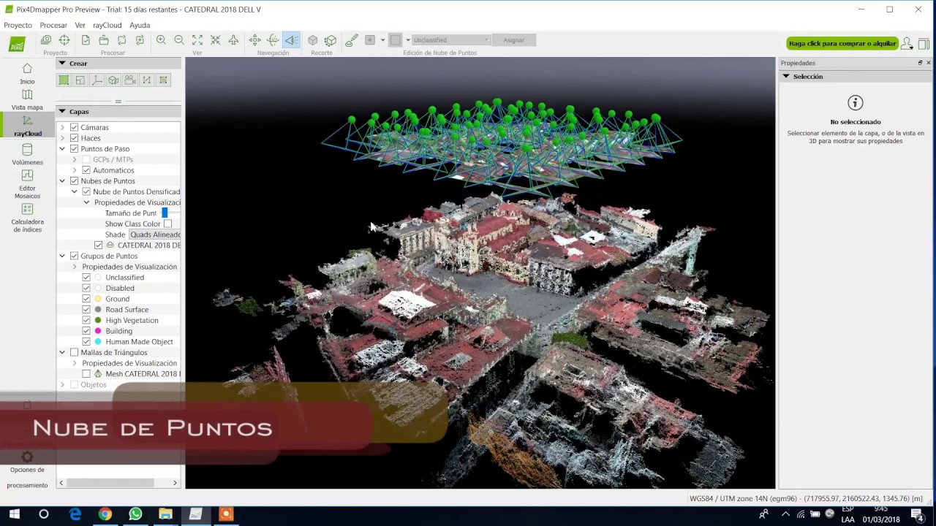Screen dimensions: 936x526
Task: Enable the Show Class Color checkbox
Action: pos(167,224)
